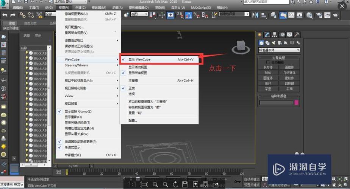Enable the 自动栅格 checkbox

click(x=269, y=62)
